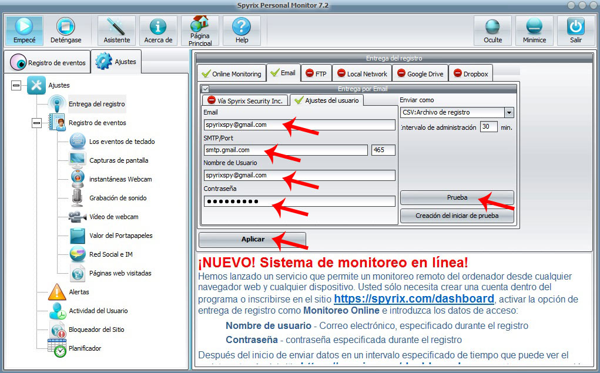
Task: Select Actividad del Usuario icon
Action: (58, 311)
